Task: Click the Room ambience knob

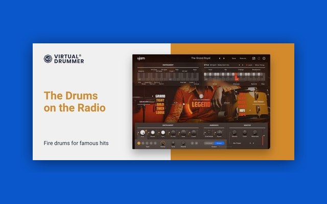Action: point(219,133)
